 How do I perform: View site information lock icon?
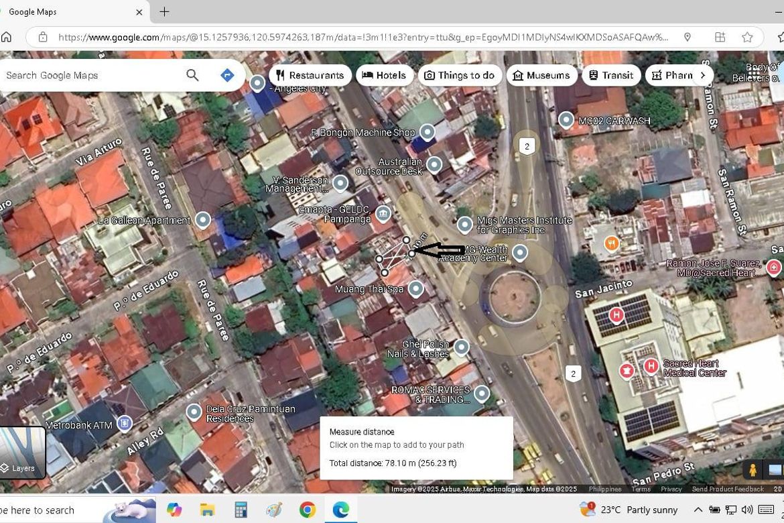tap(42, 37)
